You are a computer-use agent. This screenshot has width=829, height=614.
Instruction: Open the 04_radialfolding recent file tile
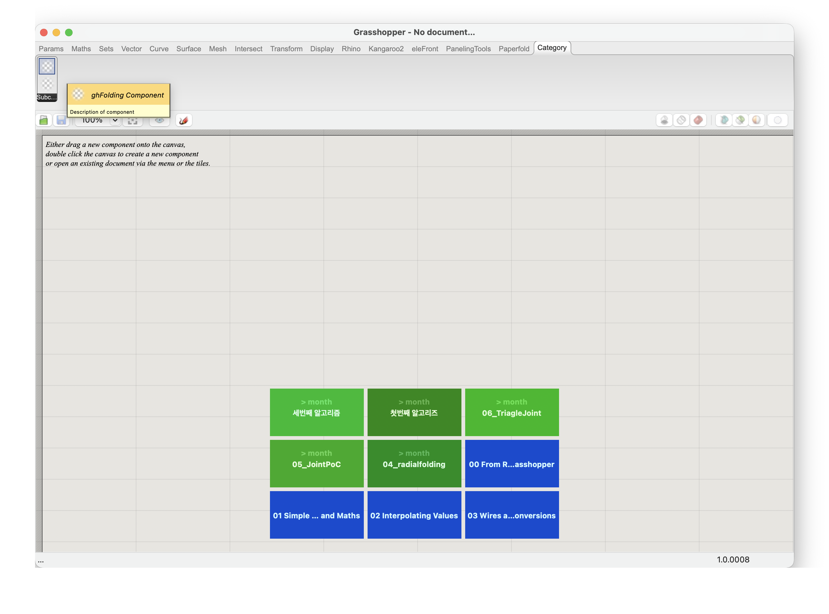[x=414, y=464]
